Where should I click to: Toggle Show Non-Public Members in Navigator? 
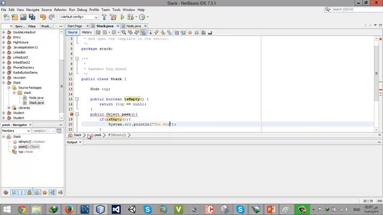(29, 192)
